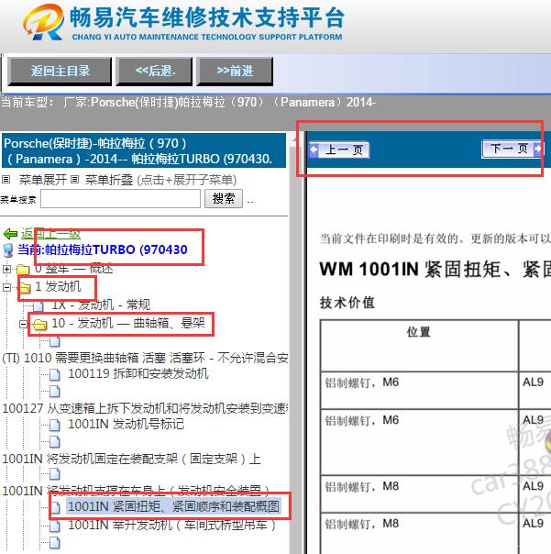Focus the 菜单搜索 input field

tap(120, 198)
